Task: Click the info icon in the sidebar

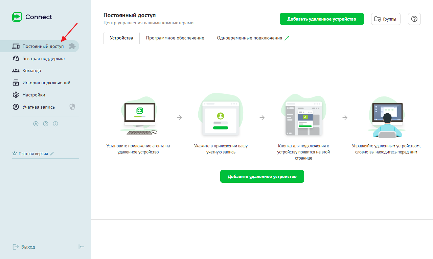Action: point(55,124)
